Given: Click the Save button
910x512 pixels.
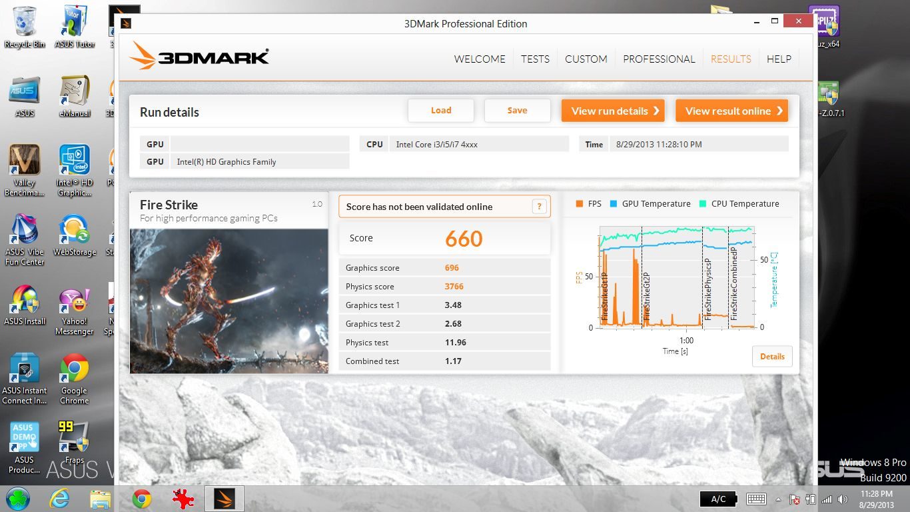Looking at the screenshot, I should [517, 111].
